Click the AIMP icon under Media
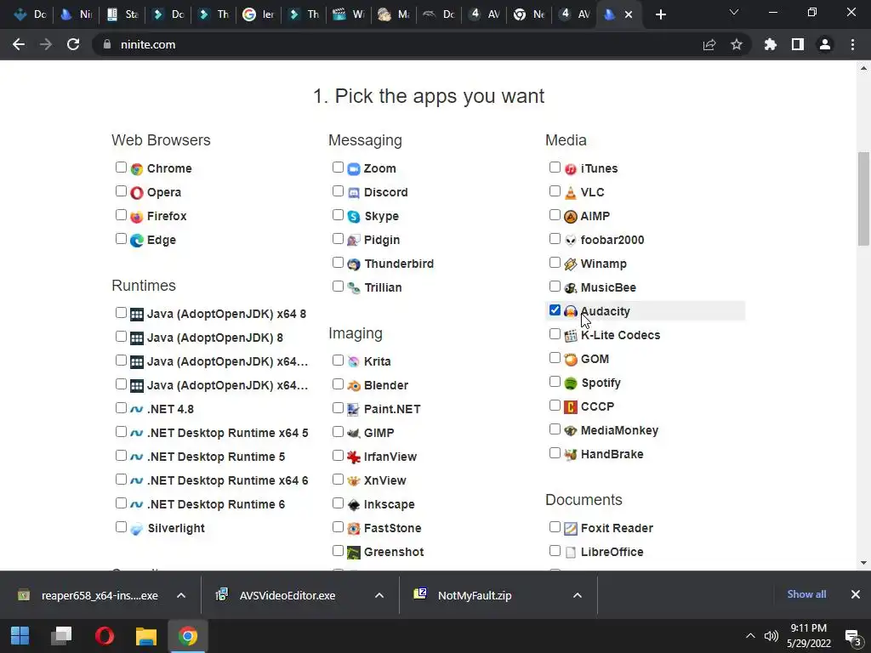This screenshot has height=653, width=871. coord(571,217)
